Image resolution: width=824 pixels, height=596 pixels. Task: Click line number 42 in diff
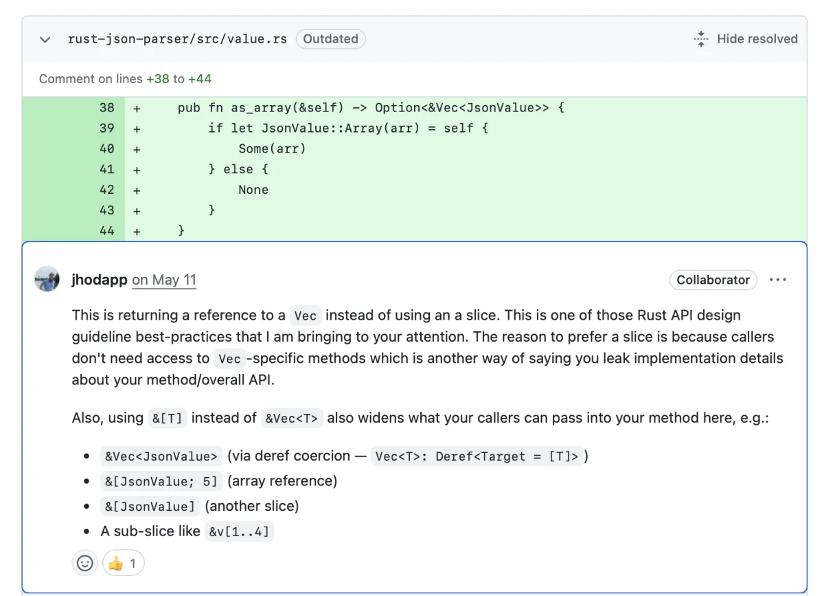[x=107, y=190]
